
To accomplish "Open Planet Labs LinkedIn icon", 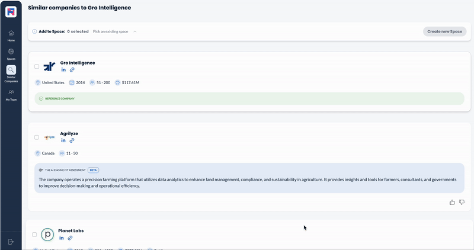I will point(62,238).
